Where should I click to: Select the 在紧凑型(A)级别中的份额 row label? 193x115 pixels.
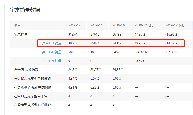click(33, 87)
